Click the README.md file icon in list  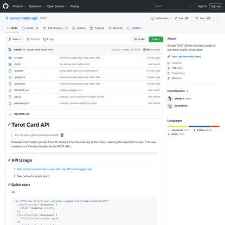(10, 91)
